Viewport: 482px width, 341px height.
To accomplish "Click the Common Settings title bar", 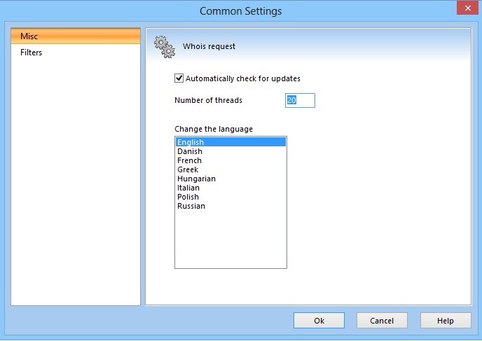I will [240, 11].
